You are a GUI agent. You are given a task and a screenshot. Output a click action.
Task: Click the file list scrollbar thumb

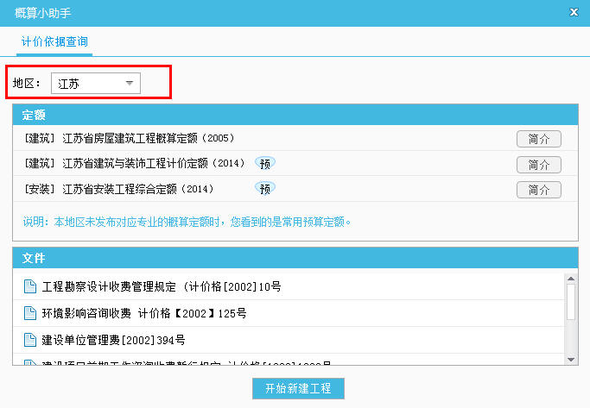click(570, 302)
